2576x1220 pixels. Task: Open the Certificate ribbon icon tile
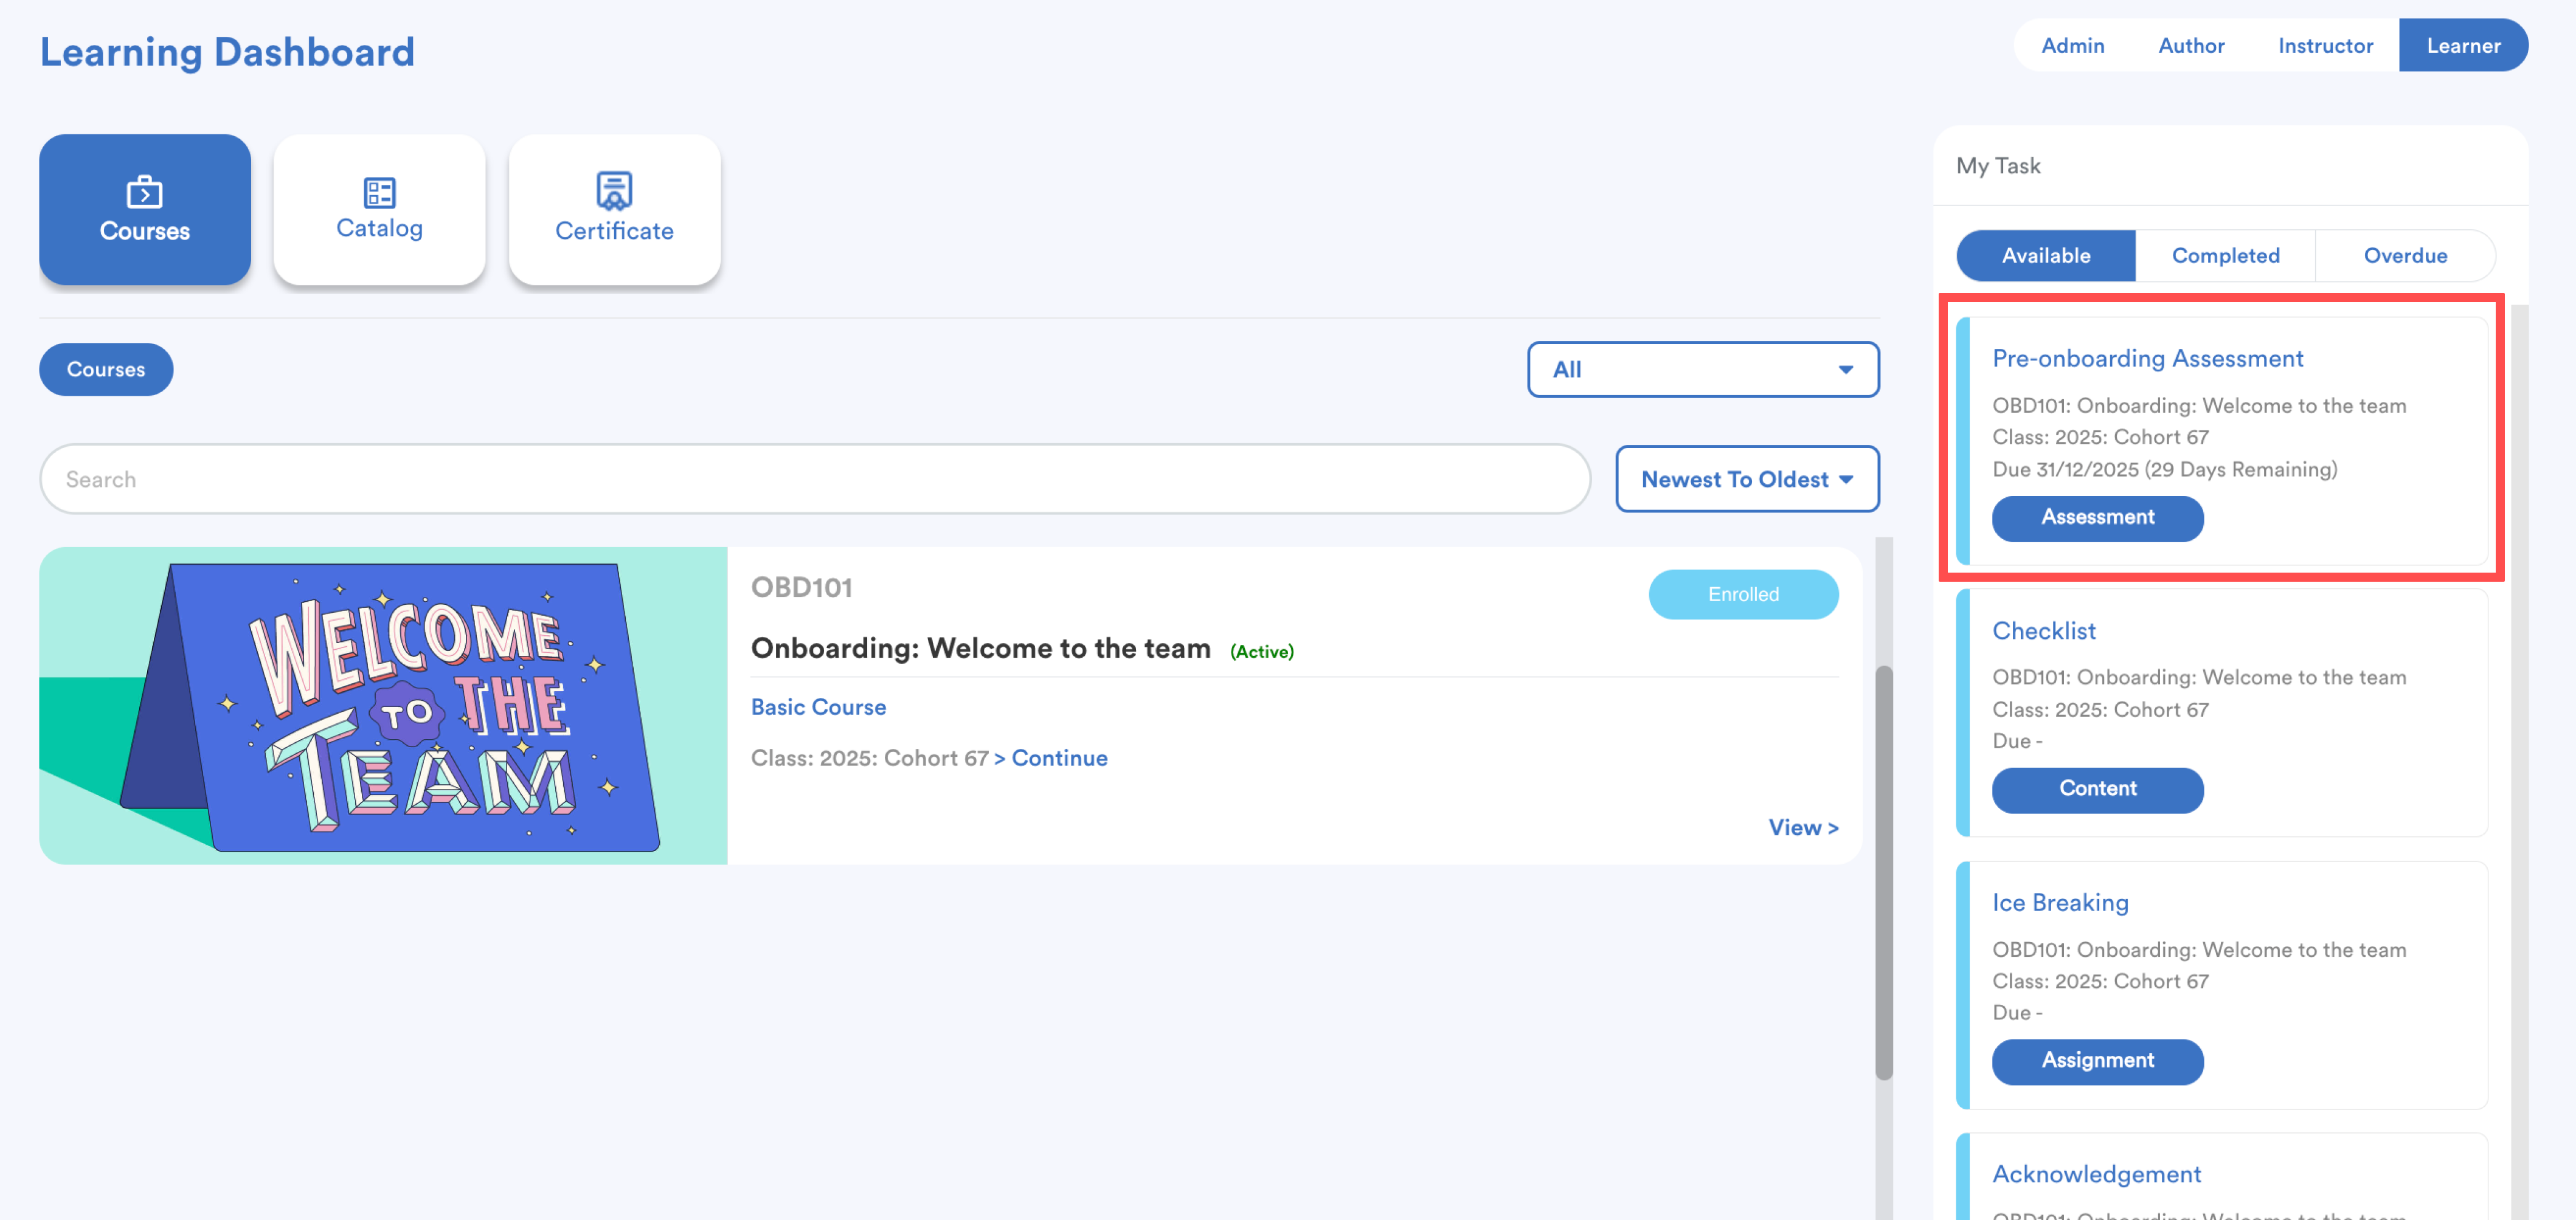pos(614,209)
